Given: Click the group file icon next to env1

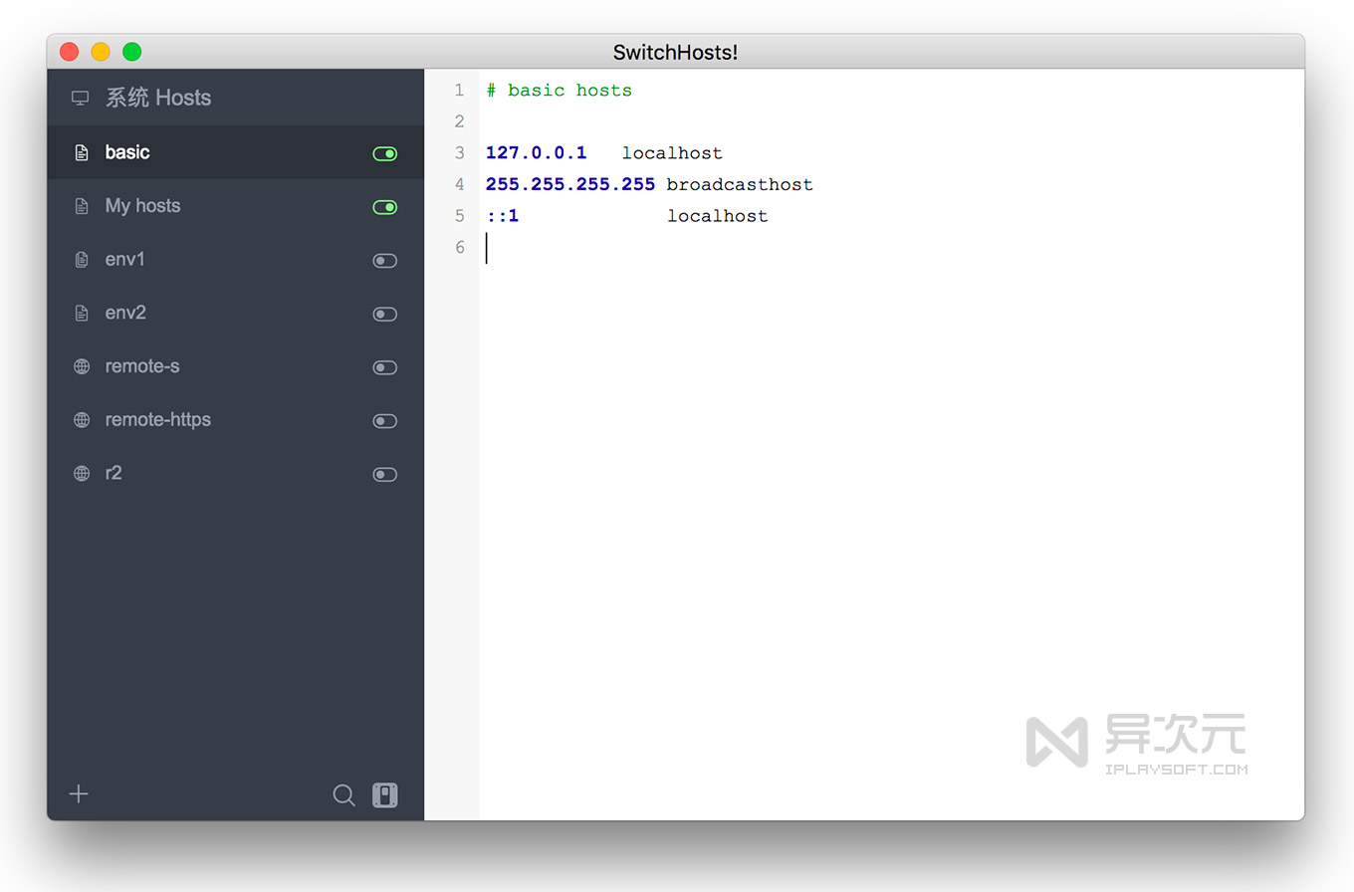Looking at the screenshot, I should coord(82,260).
